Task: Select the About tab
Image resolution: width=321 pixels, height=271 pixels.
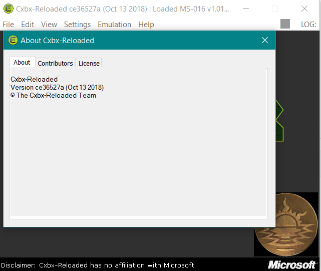Action: point(22,62)
